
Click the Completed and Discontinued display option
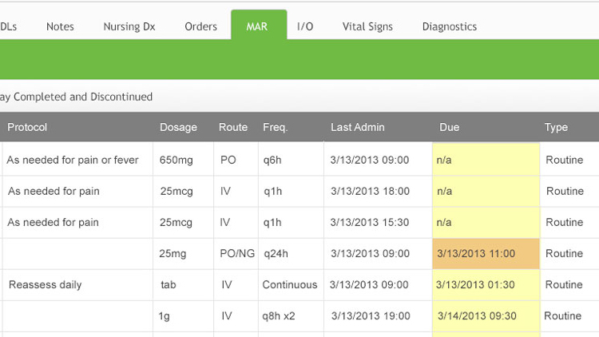(x=77, y=97)
